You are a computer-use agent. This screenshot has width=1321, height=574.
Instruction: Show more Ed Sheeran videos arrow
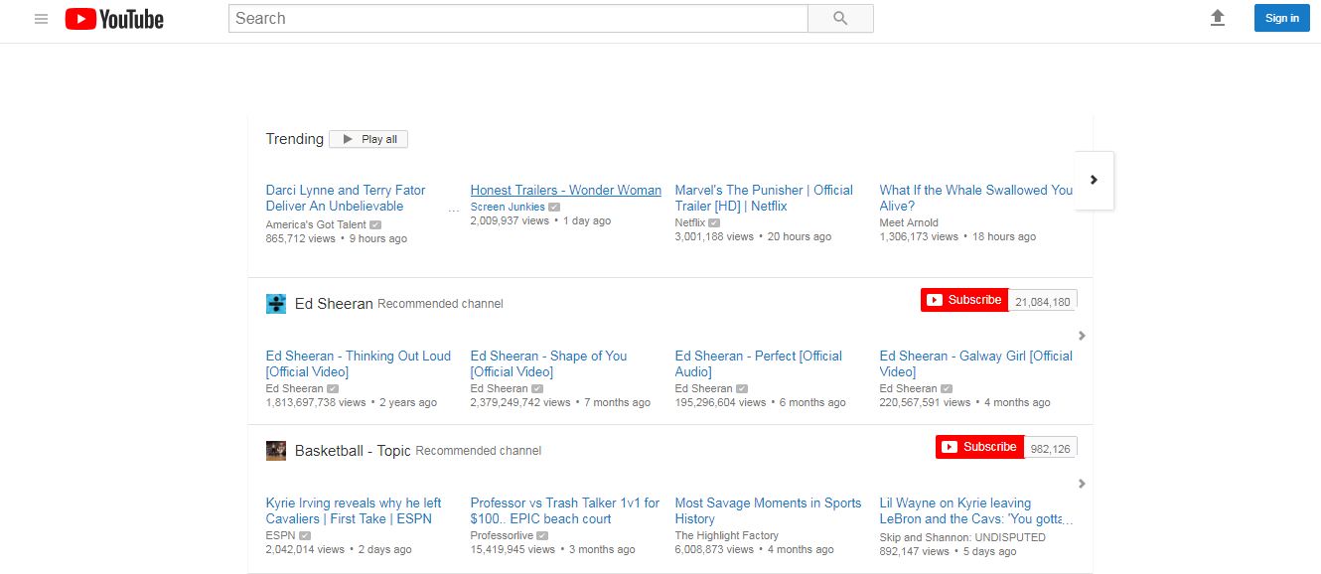1082,336
